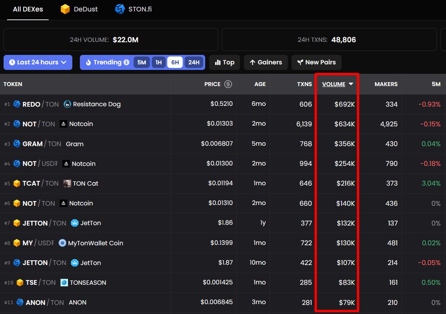Select the All DEXes tab
The width and height of the screenshot is (446, 314).
pyautogui.click(x=28, y=9)
